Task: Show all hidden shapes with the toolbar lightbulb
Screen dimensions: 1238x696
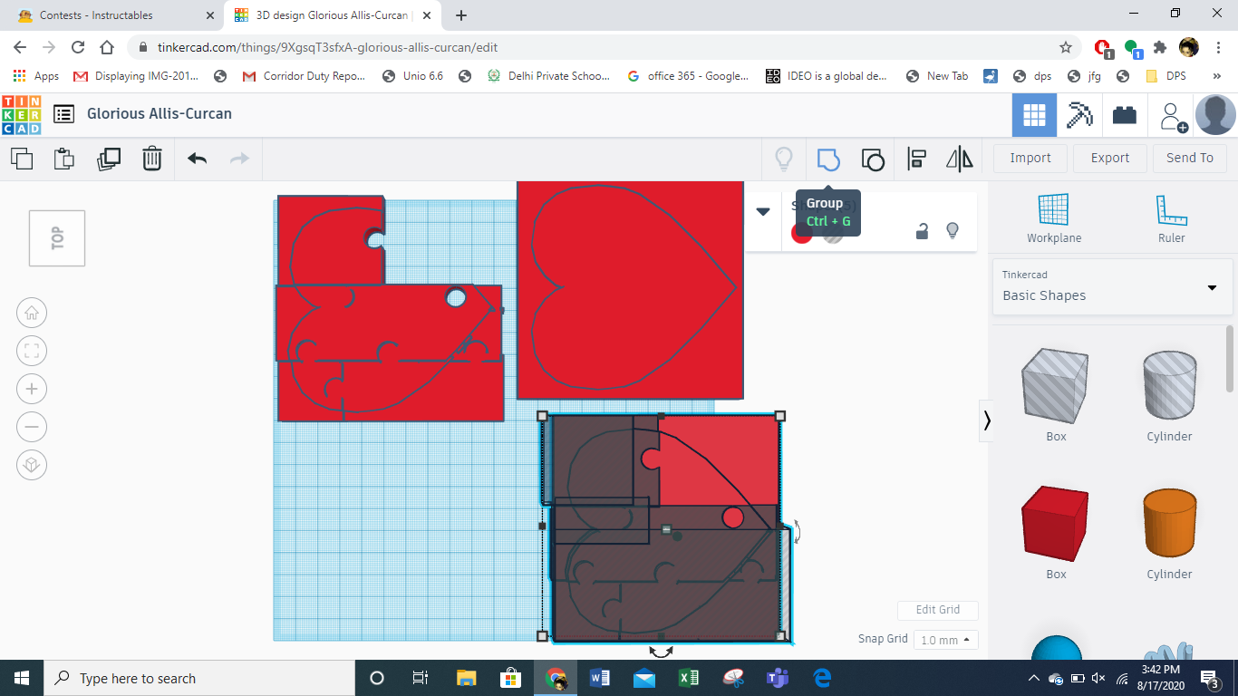Action: (x=784, y=159)
